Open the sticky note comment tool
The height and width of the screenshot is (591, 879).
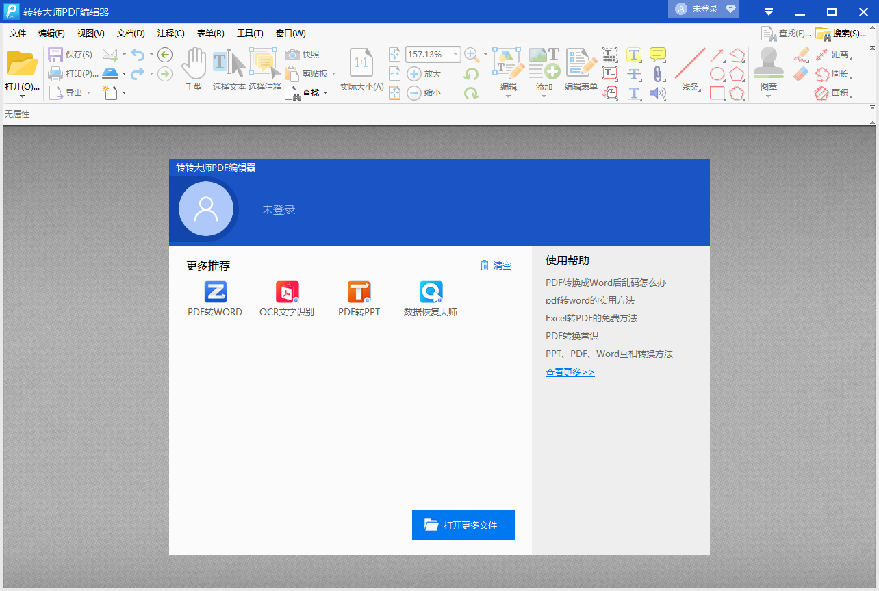pyautogui.click(x=657, y=53)
